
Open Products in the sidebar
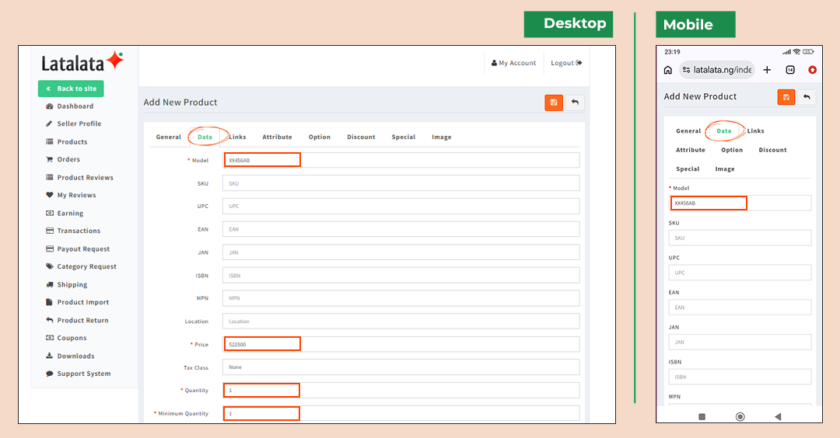pyautogui.click(x=66, y=141)
